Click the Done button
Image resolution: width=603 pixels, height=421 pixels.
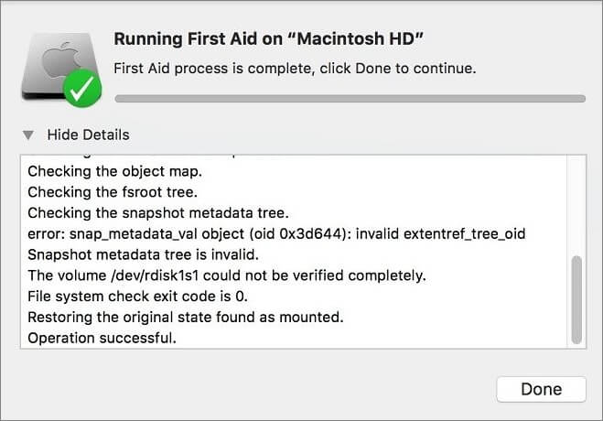pyautogui.click(x=541, y=389)
